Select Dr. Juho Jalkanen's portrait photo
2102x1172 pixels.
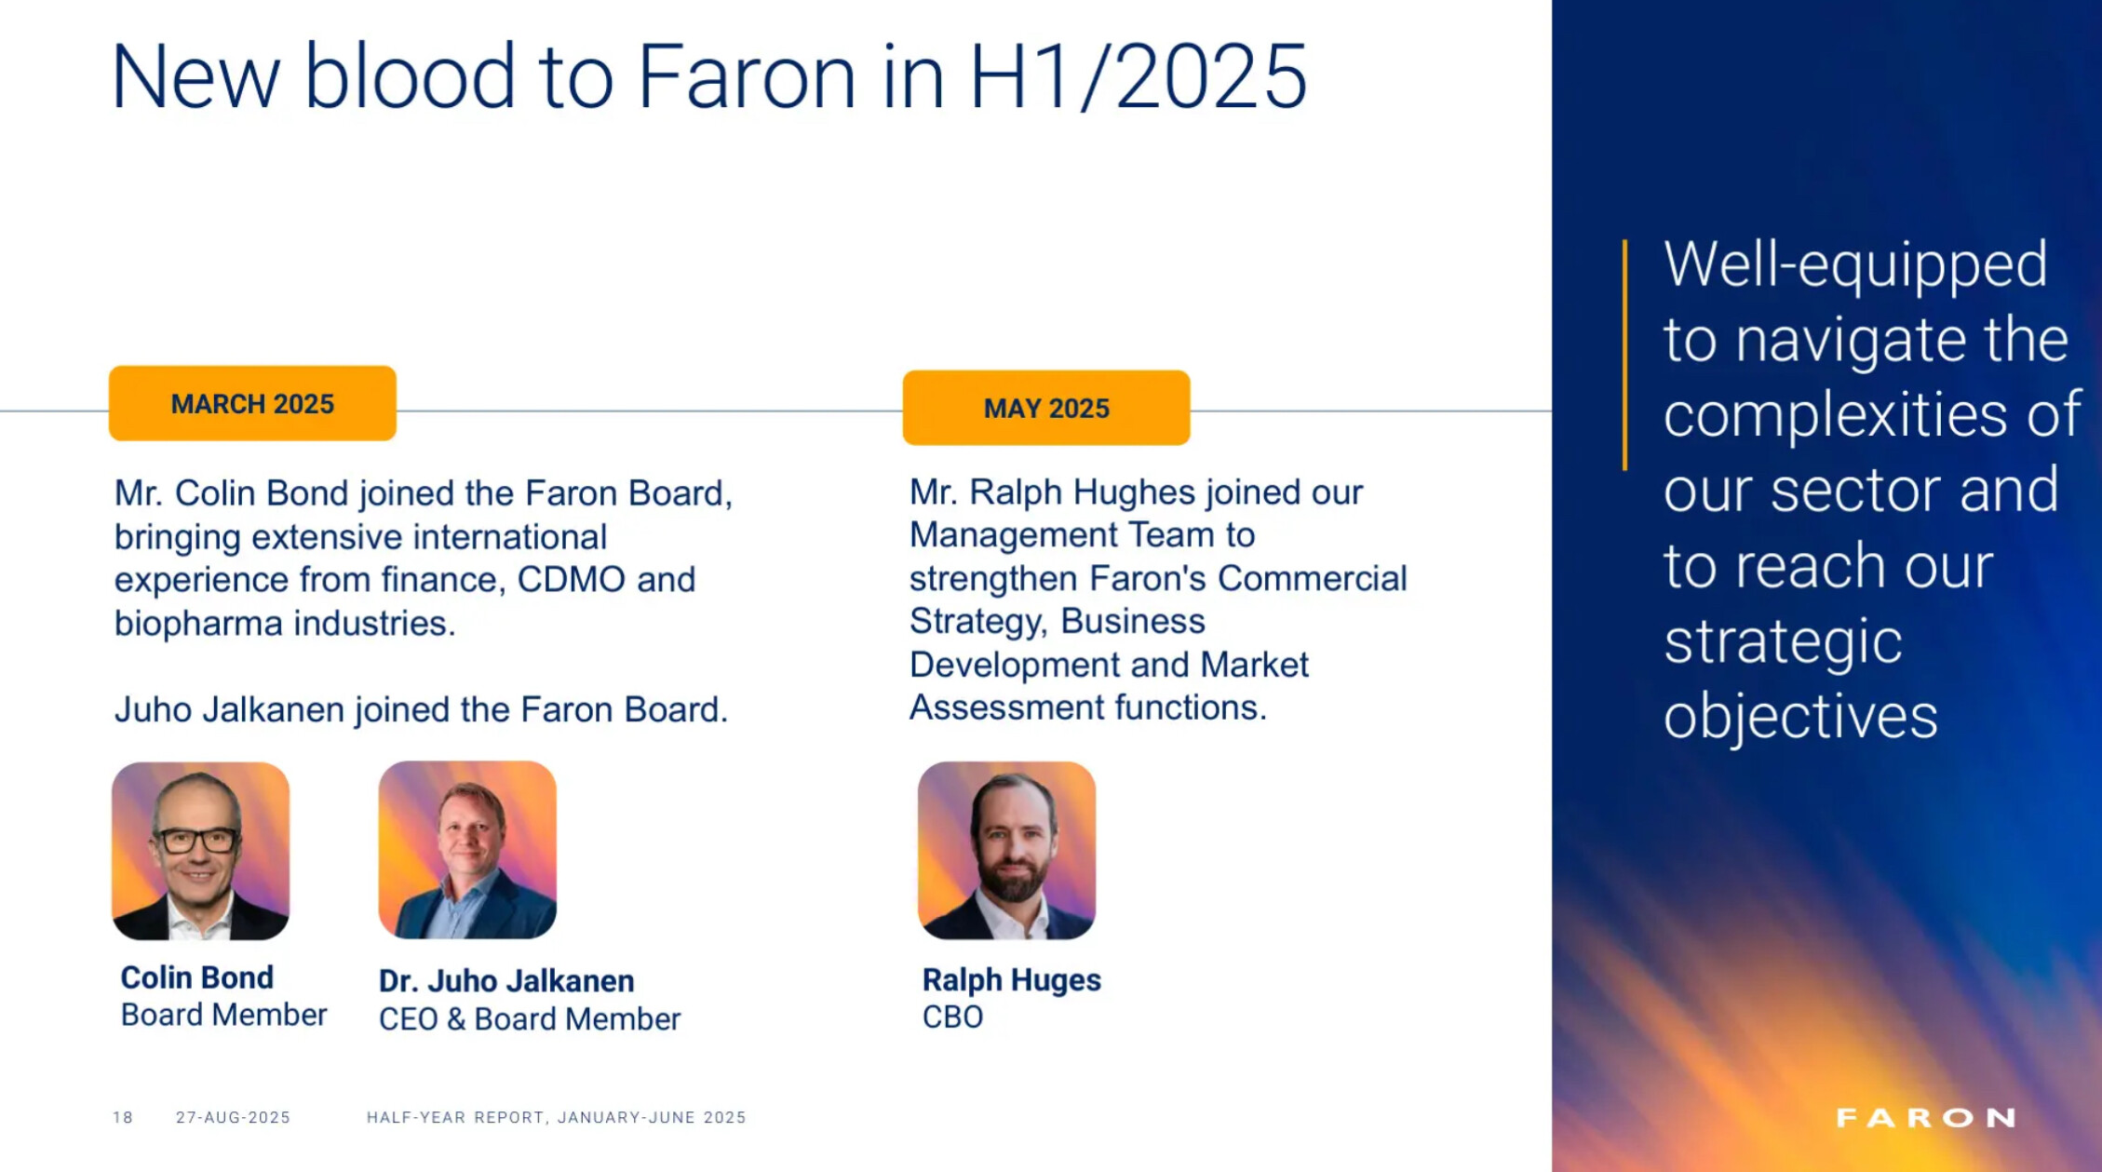click(467, 850)
